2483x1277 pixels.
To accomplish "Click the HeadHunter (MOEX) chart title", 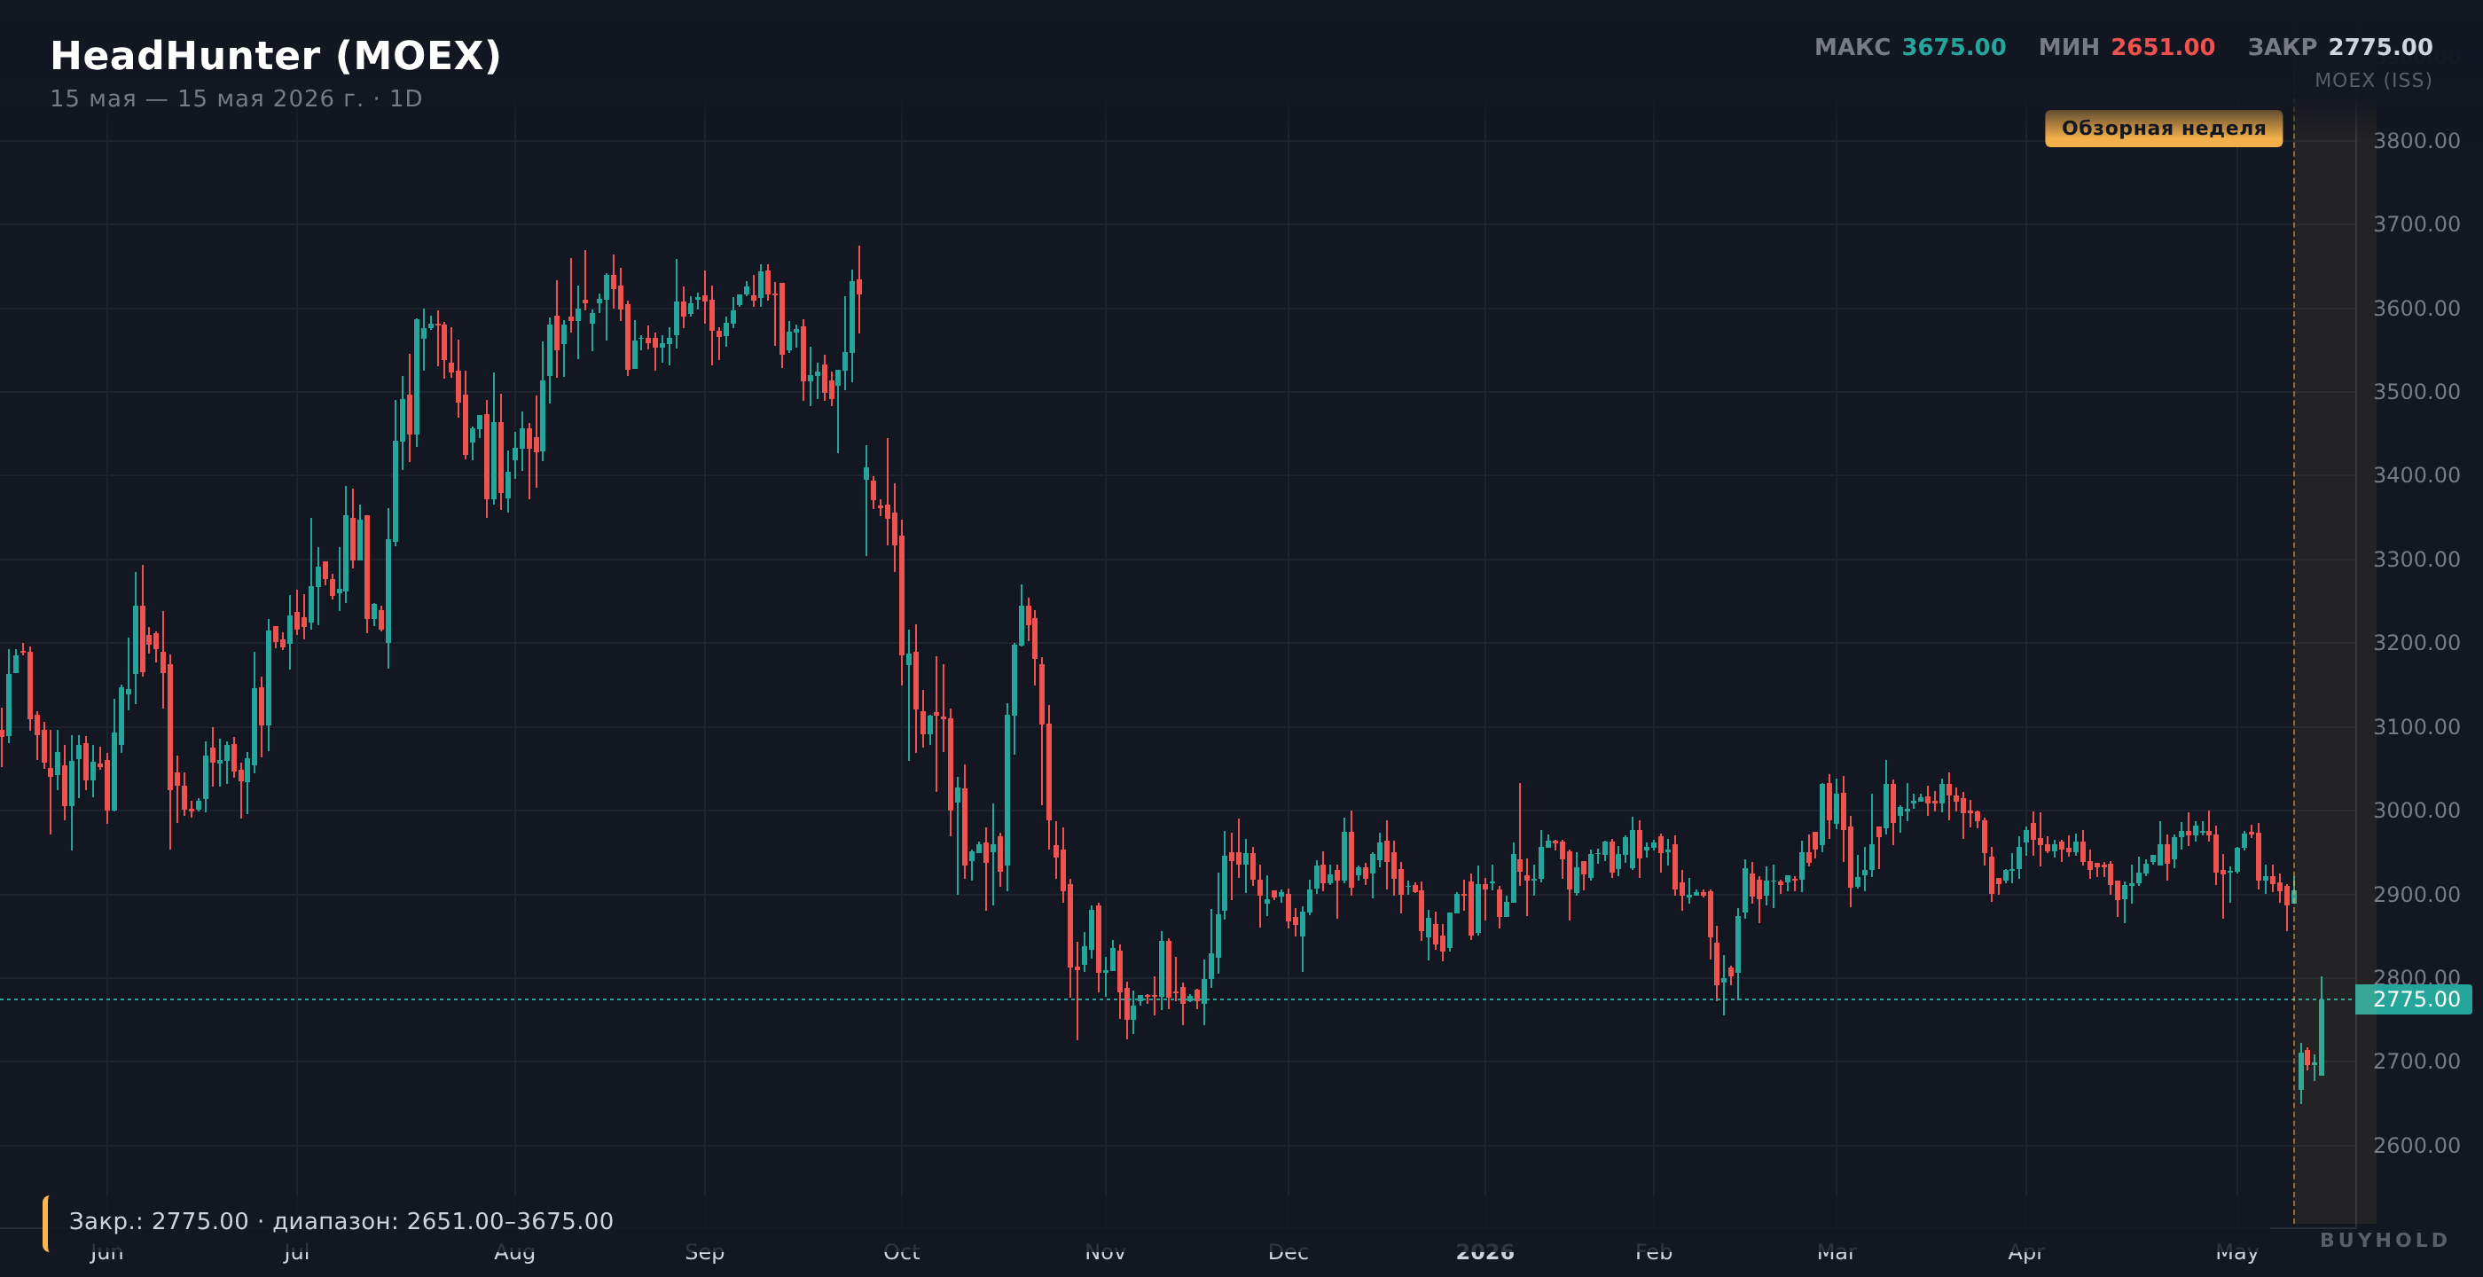I will click(x=276, y=56).
